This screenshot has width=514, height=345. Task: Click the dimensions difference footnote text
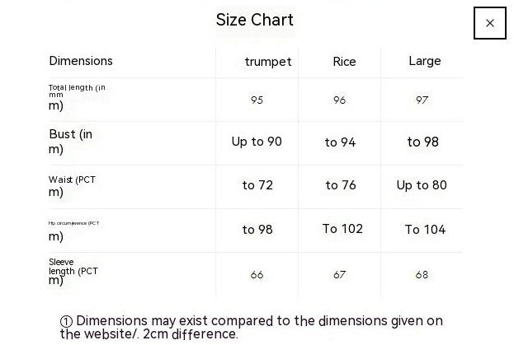pos(252,327)
